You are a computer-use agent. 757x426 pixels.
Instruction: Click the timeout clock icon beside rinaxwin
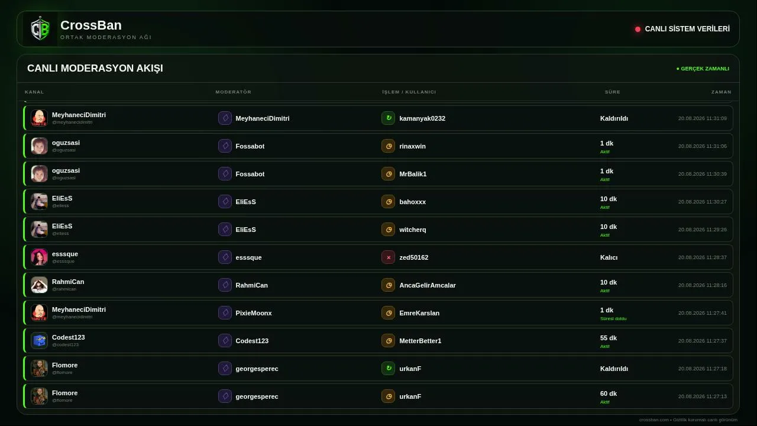click(x=388, y=146)
